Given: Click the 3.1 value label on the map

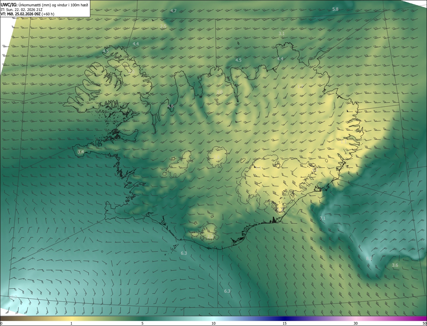Looking at the screenshot, I should click(x=282, y=34).
